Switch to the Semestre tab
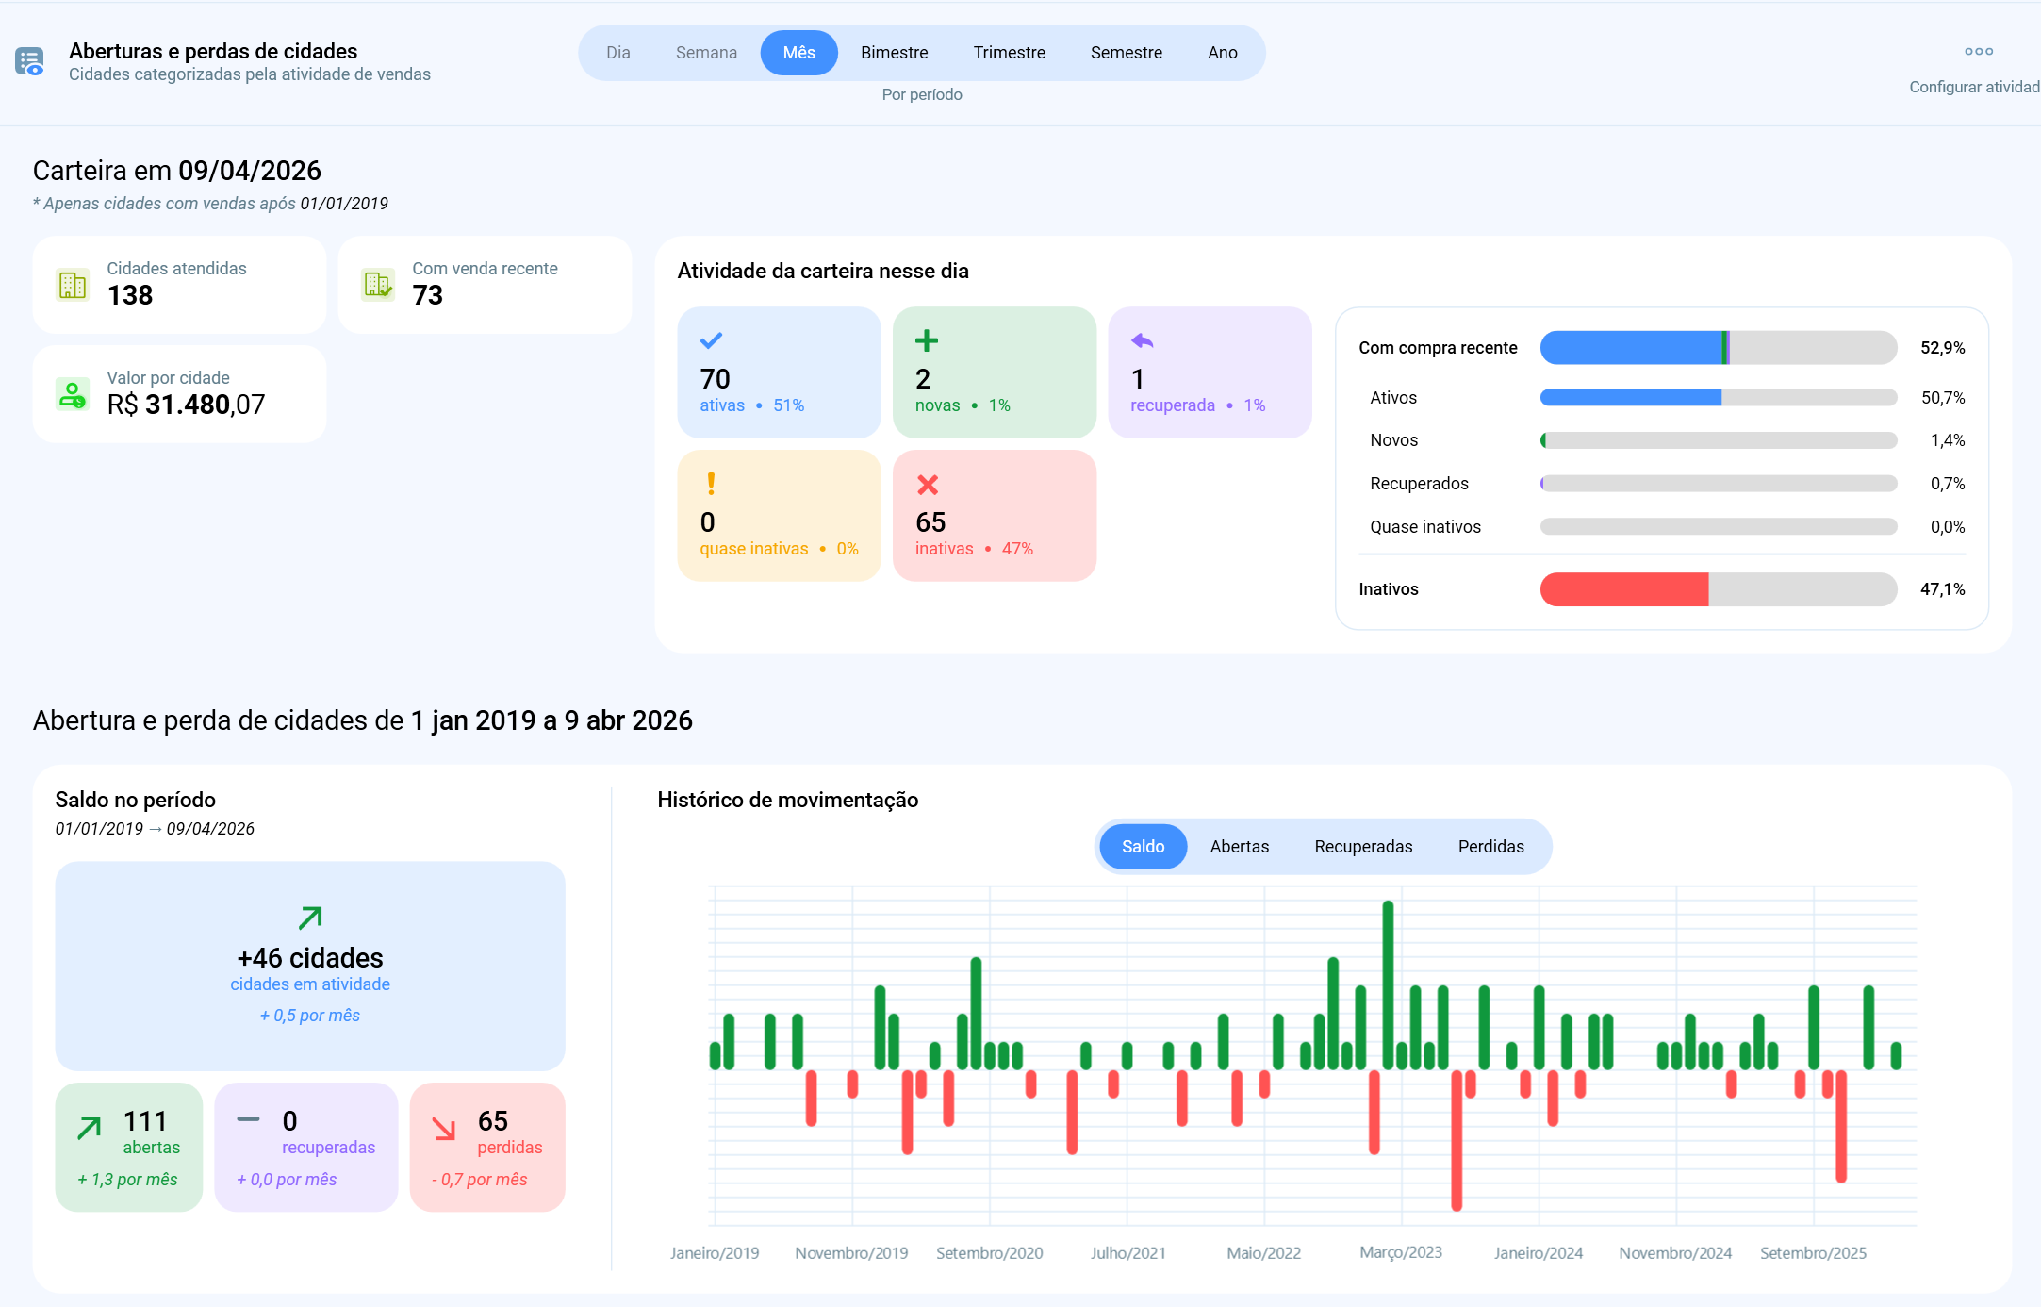2041x1307 pixels. 1126,53
